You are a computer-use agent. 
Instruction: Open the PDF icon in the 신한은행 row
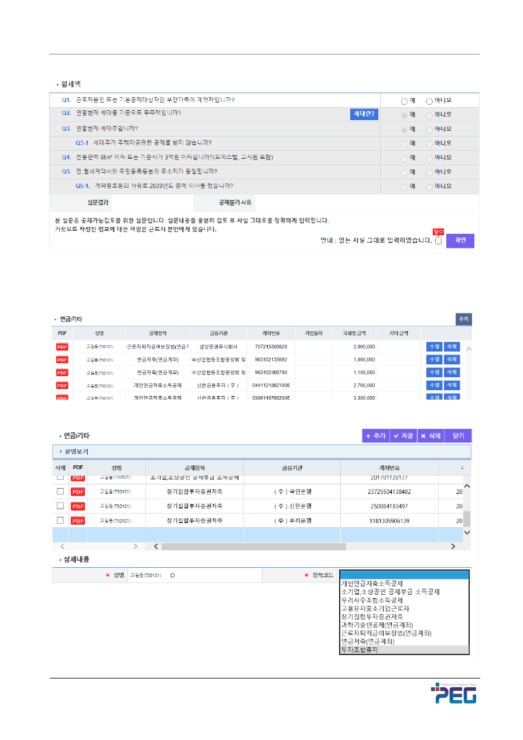[x=78, y=506]
